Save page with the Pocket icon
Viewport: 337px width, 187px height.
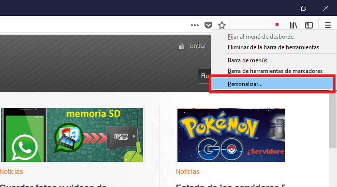(x=208, y=25)
